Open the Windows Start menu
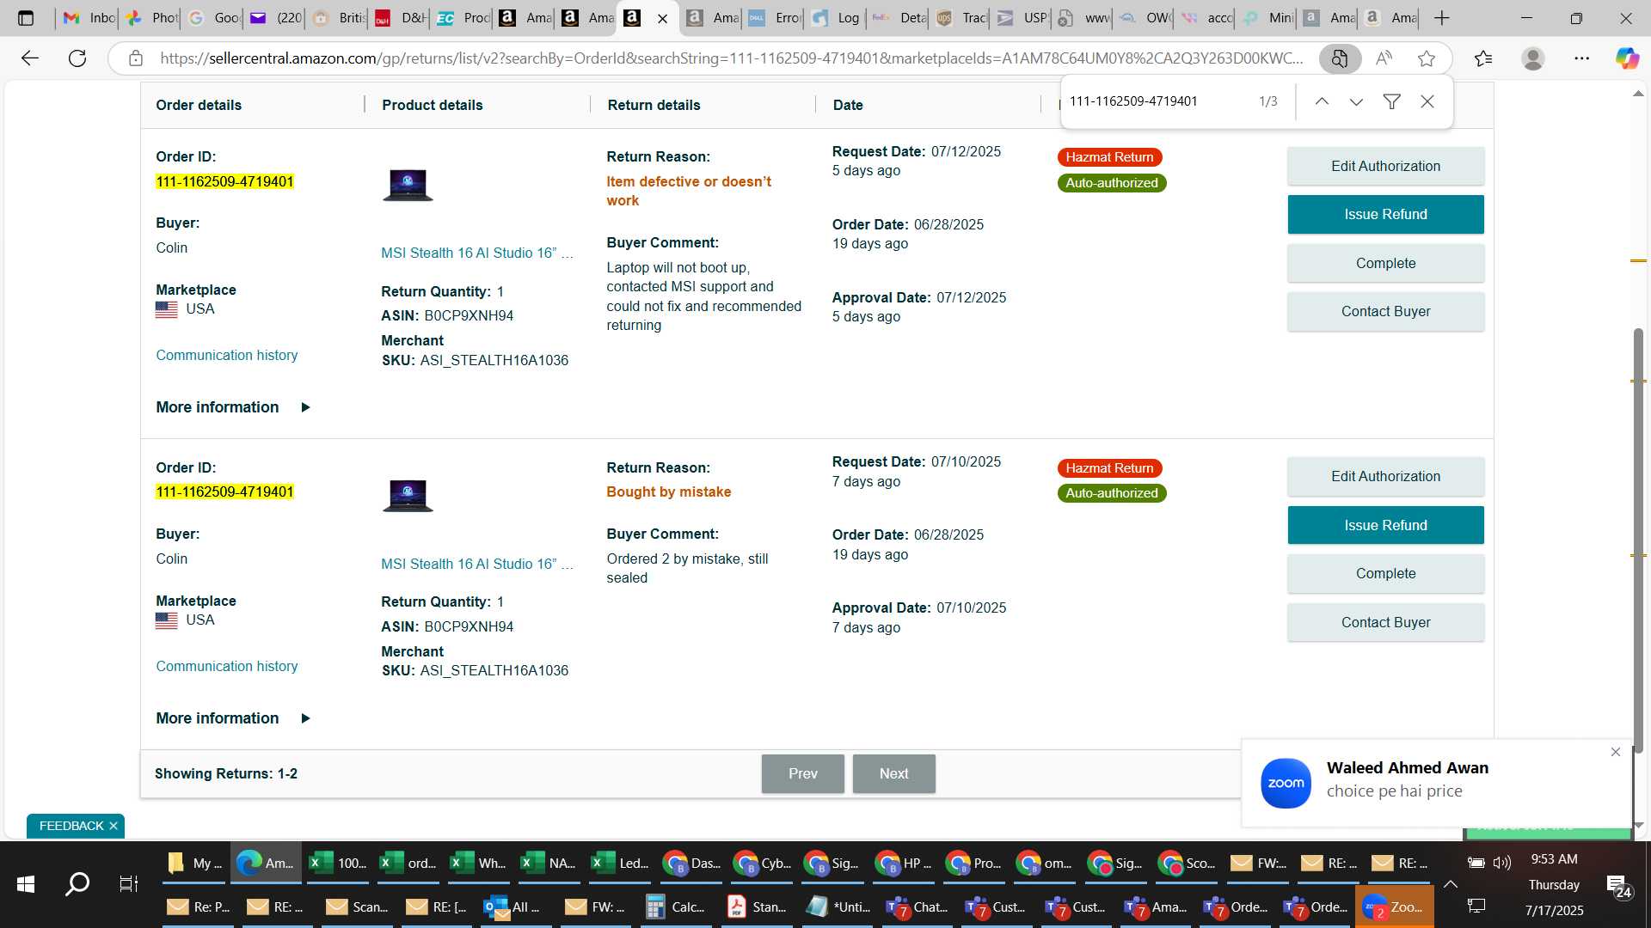This screenshot has width=1651, height=928. click(26, 883)
